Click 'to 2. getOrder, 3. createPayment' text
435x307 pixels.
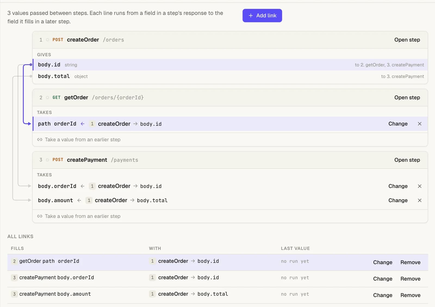tap(389, 65)
